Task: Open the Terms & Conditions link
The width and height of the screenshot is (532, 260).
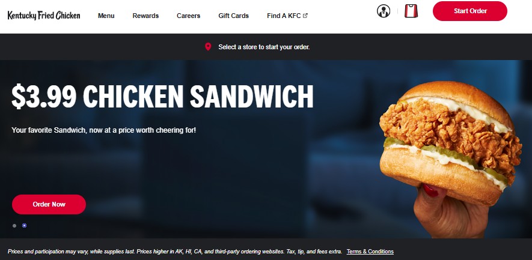Action: click(370, 252)
